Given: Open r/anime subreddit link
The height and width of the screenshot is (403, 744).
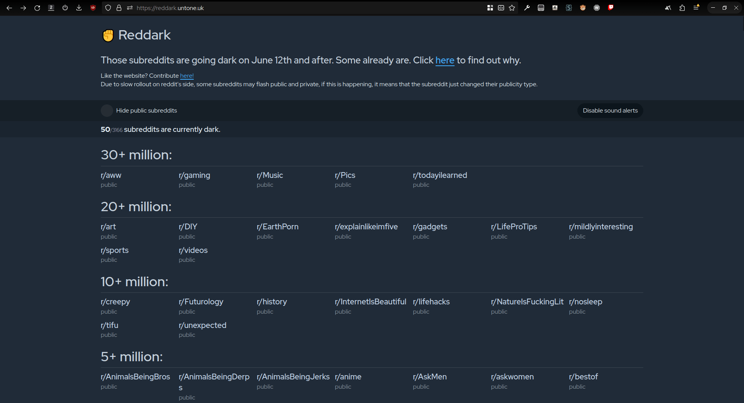Looking at the screenshot, I should [x=348, y=377].
